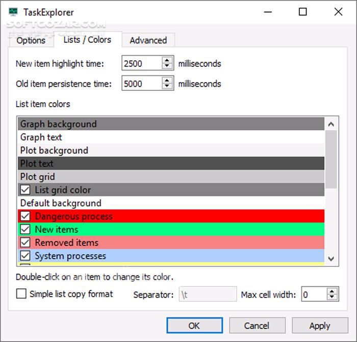Enable Simple list copy format
This screenshot has width=357, height=342.
[x=21, y=294]
